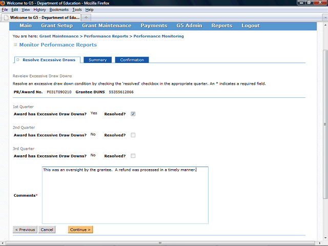The width and height of the screenshot is (328, 246).
Task: Follow Performance Monitoring breadcrumb link
Action: click(x=158, y=36)
